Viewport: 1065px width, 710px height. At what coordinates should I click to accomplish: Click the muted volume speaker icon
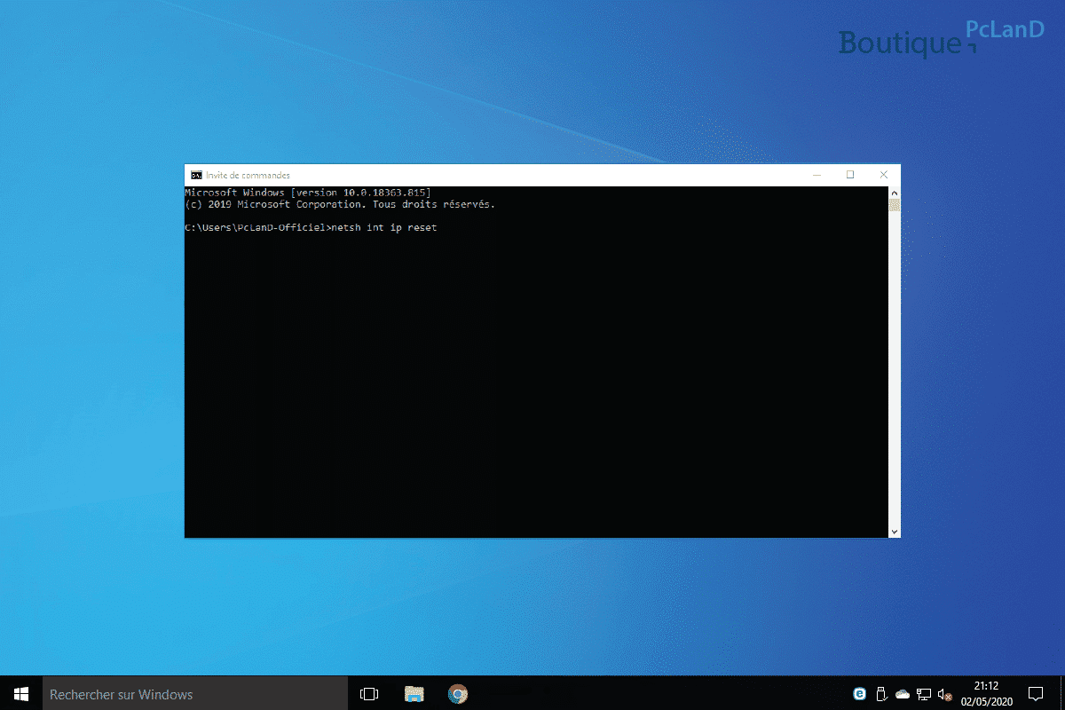tap(944, 694)
